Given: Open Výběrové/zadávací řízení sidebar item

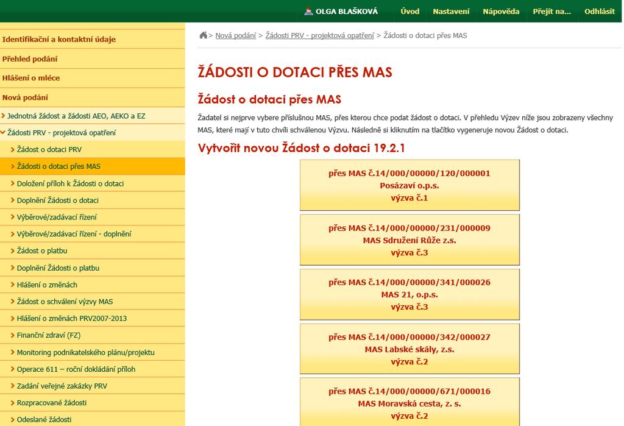Looking at the screenshot, I should [93, 217].
